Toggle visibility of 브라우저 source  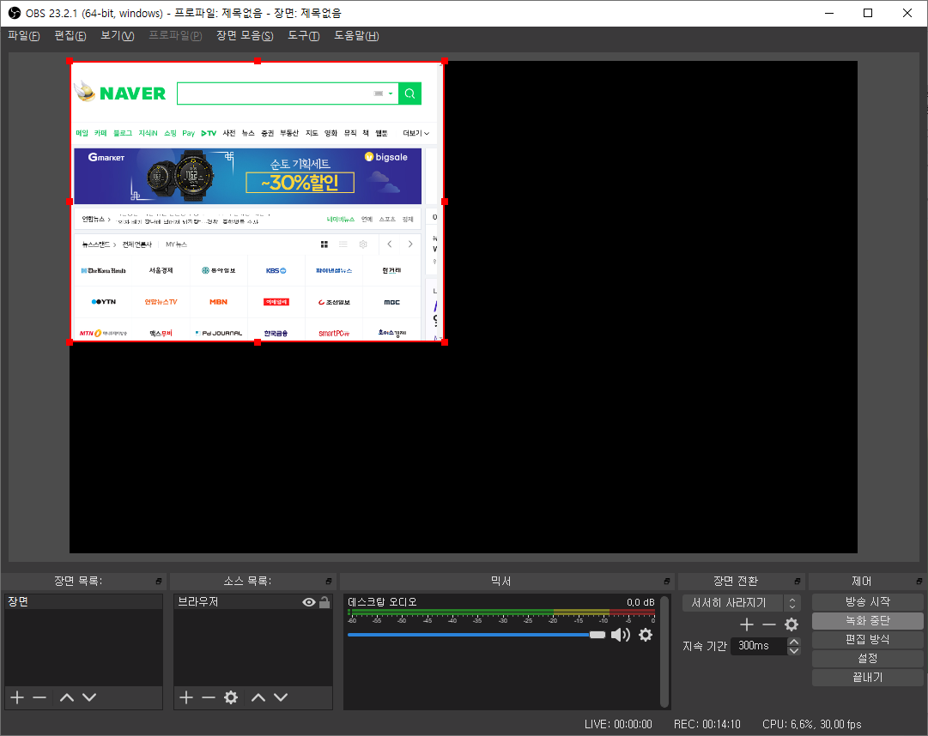pyautogui.click(x=308, y=602)
